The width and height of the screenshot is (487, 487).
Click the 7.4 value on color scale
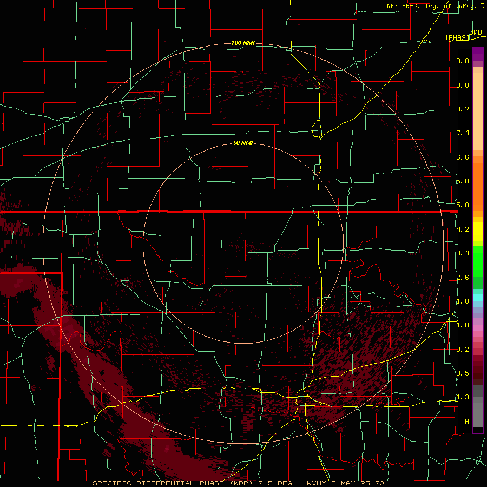(463, 133)
